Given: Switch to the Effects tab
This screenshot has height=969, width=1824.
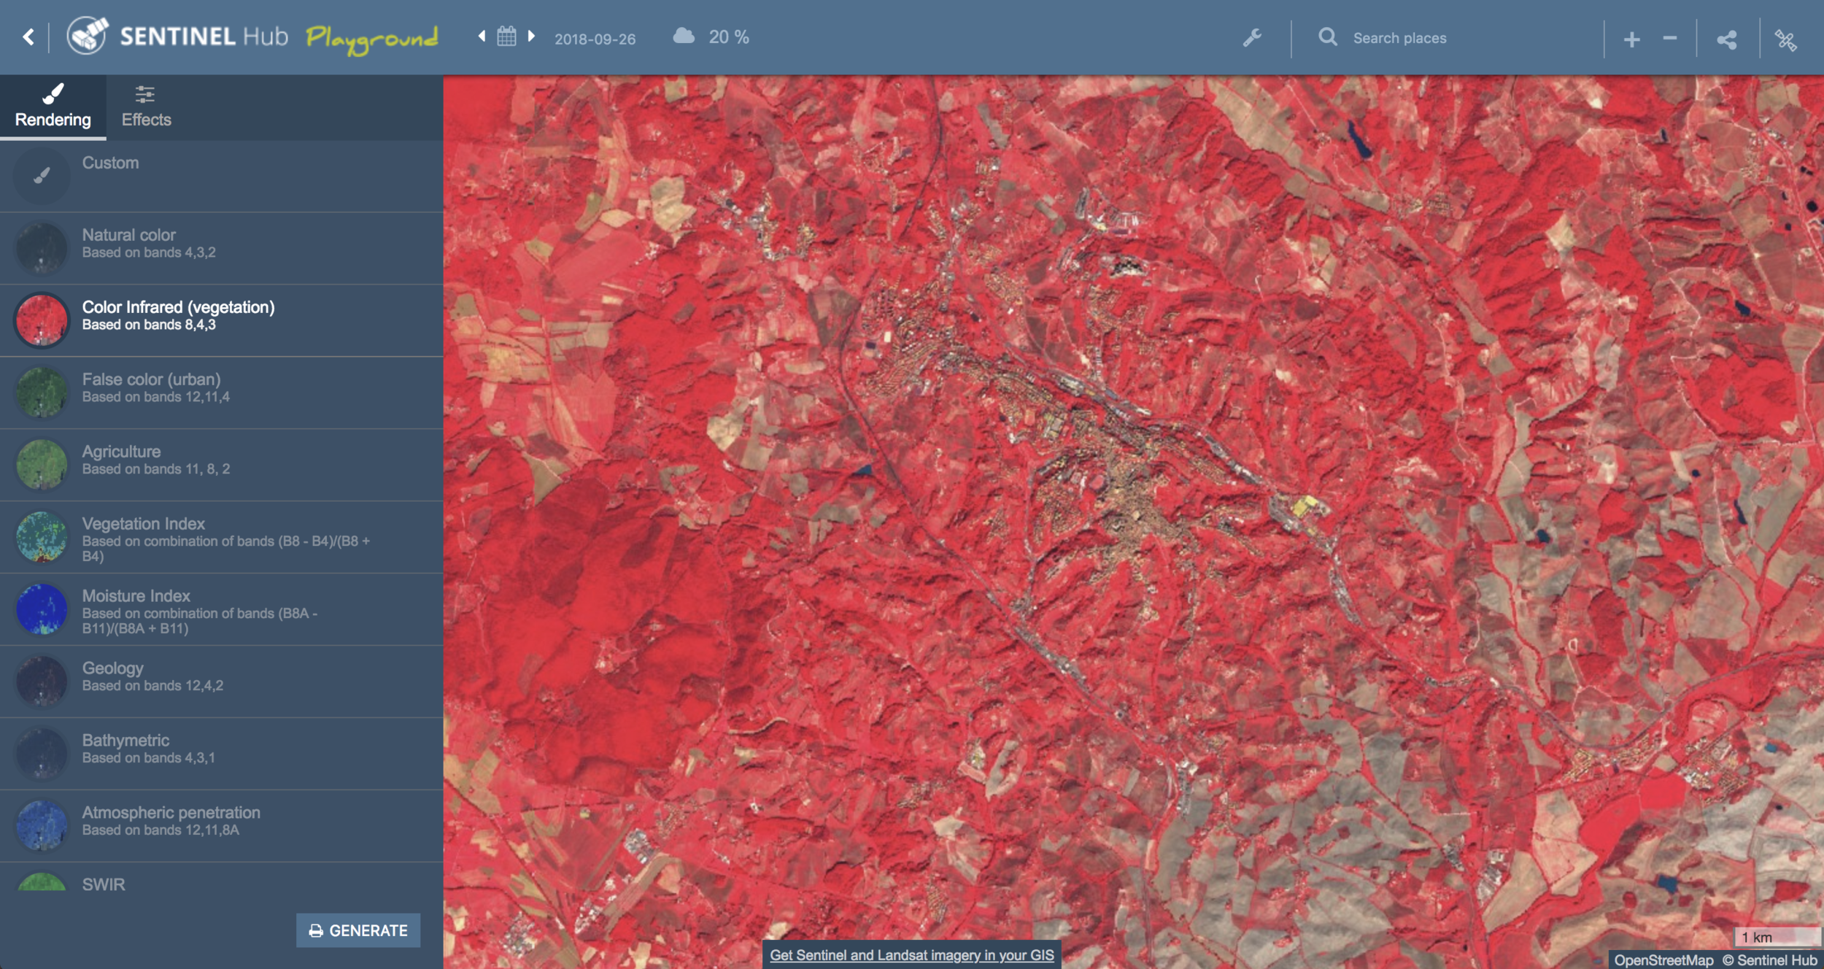Looking at the screenshot, I should 146,107.
